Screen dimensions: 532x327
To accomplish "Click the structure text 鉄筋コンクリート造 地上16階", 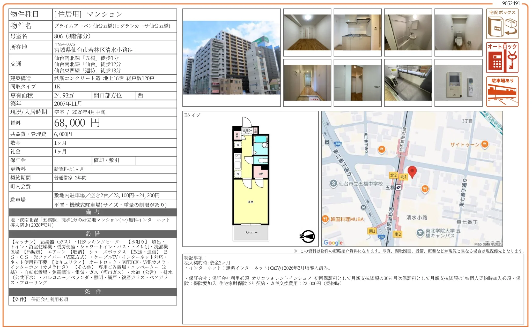I will pyautogui.click(x=89, y=78).
